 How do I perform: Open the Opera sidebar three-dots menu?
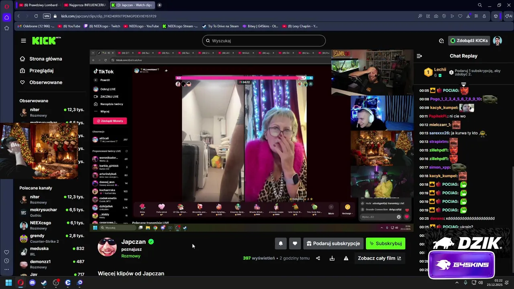[6, 269]
